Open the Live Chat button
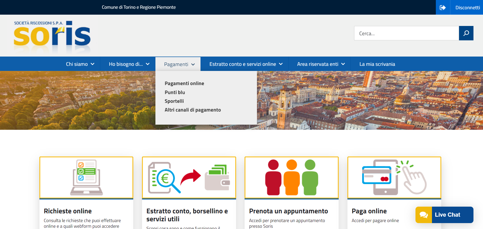 (444, 215)
